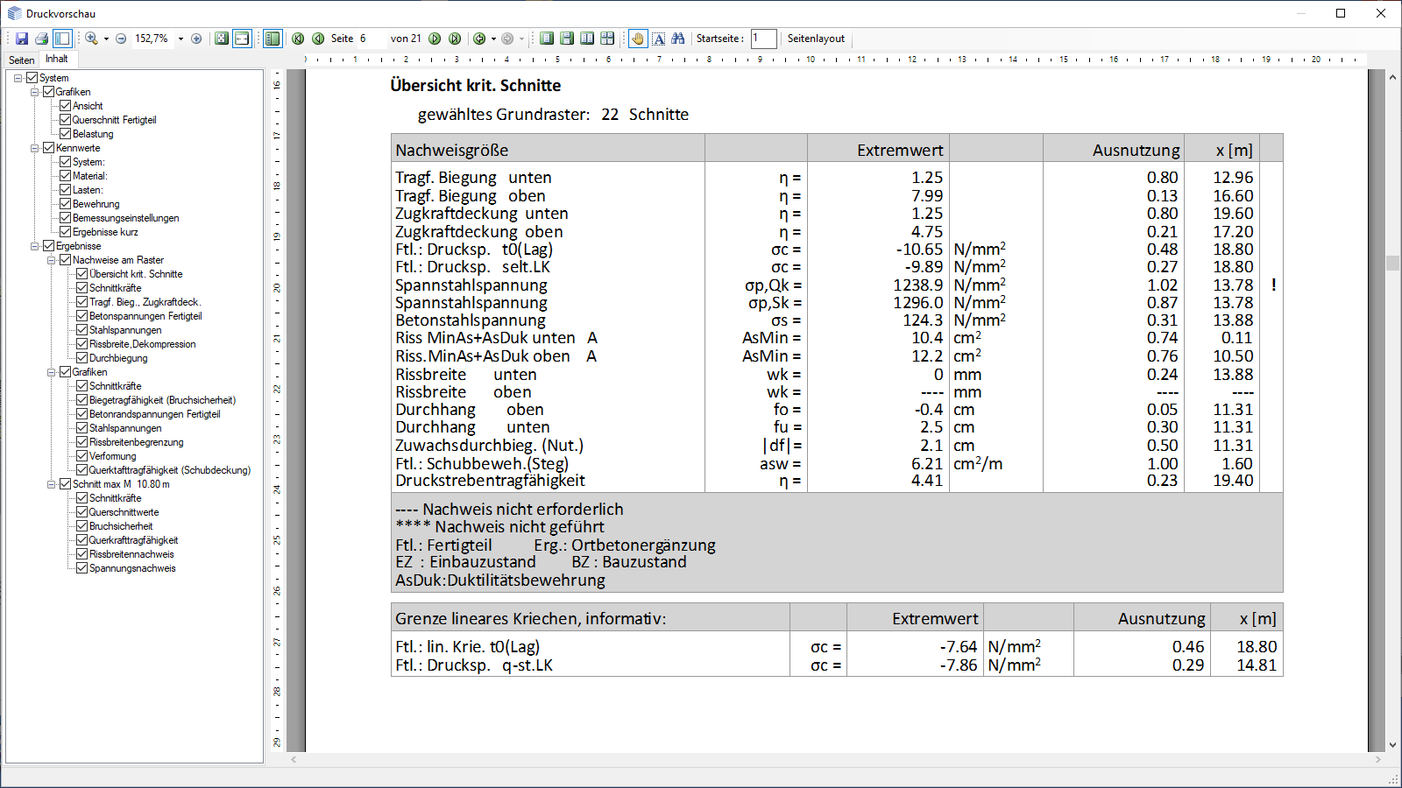
Task: Select single page view icon
Action: 547,39
